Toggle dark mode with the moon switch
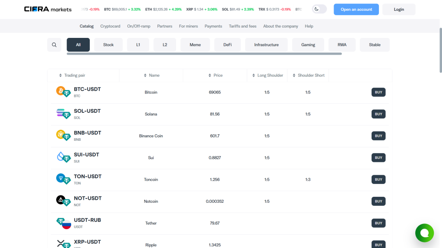Screen dimensions: 442x248 (319, 9)
